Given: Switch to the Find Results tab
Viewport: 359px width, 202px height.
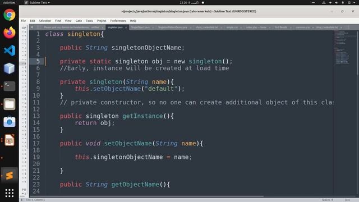Looking at the screenshot, I should click(x=281, y=27).
